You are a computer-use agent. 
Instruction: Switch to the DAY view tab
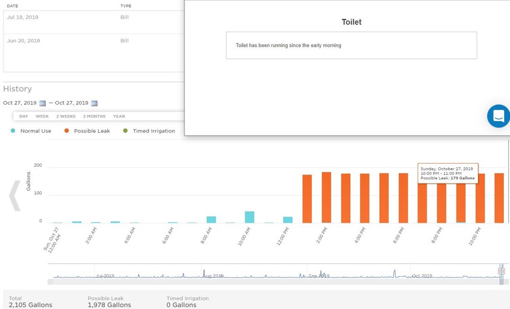click(24, 116)
